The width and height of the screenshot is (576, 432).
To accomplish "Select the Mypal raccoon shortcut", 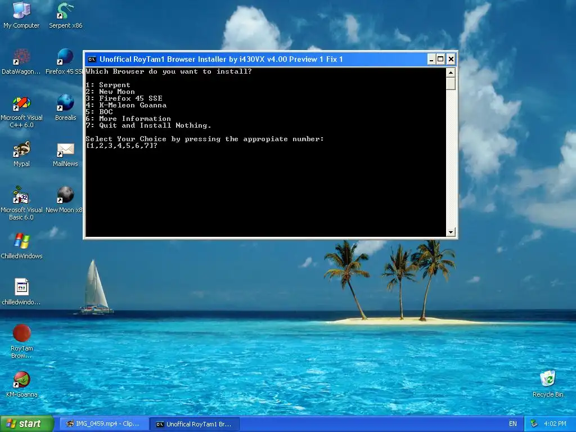I will (21, 154).
